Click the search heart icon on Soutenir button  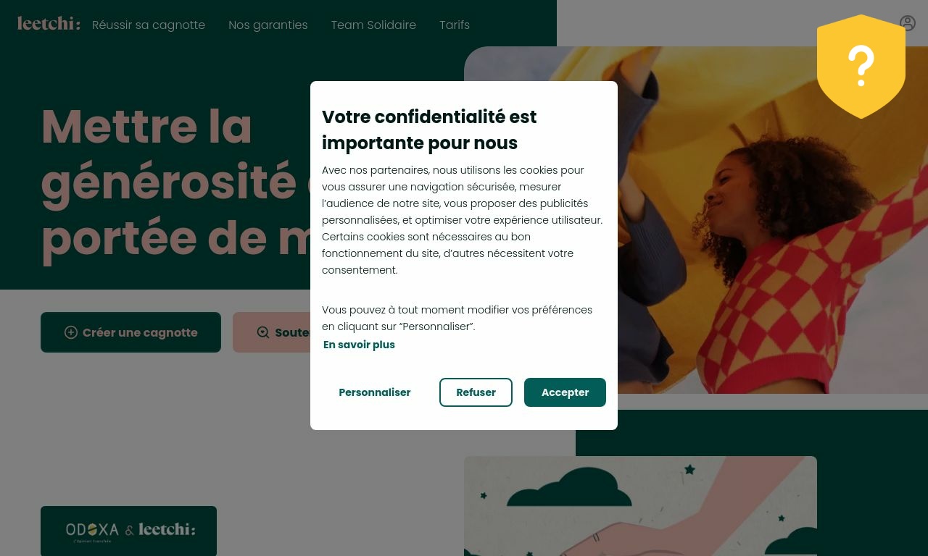click(x=263, y=332)
